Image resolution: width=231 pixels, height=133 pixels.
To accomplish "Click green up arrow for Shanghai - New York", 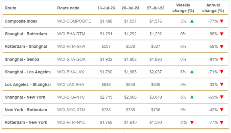I will [x=192, y=97].
